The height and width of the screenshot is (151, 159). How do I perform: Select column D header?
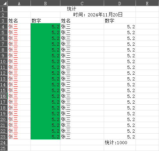(120, 3)
